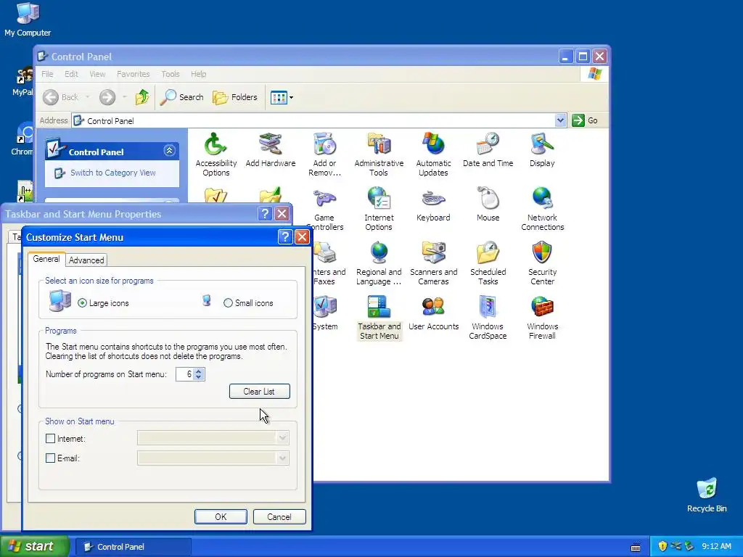Open the Tools menu
743x557 pixels.
170,74
